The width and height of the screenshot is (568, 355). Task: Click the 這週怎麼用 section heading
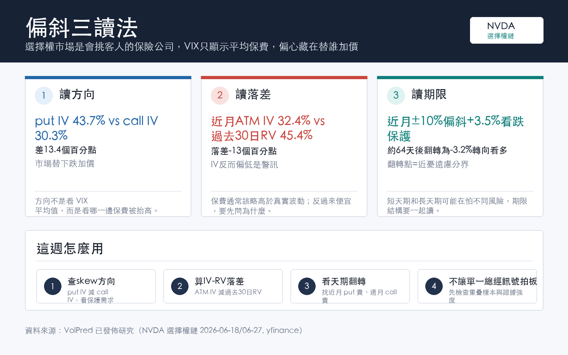click(x=70, y=248)
